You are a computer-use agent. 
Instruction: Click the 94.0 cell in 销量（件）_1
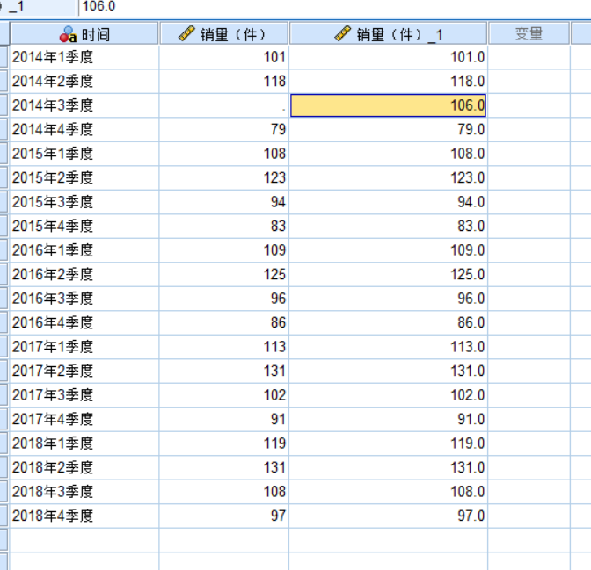click(x=388, y=202)
